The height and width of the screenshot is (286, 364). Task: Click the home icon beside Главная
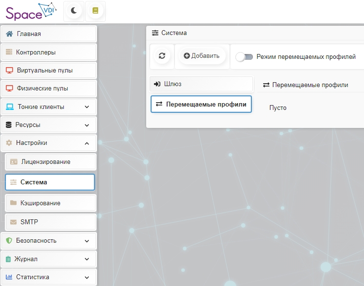(9, 34)
